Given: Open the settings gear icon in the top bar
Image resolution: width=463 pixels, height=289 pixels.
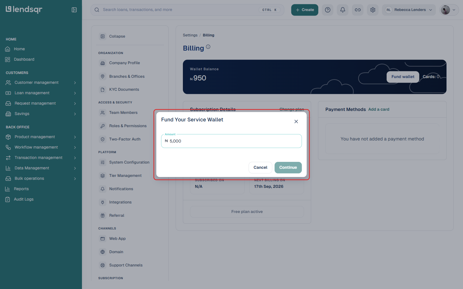Looking at the screenshot, I should [373, 10].
